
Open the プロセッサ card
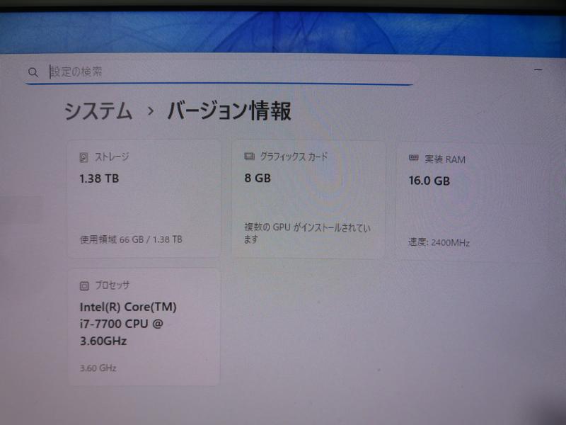[144, 327]
